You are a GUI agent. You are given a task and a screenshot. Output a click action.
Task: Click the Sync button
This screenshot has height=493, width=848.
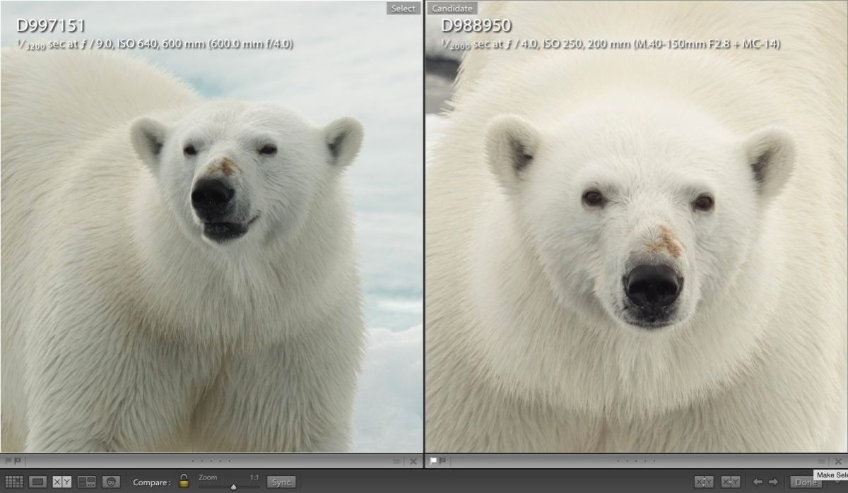[281, 482]
